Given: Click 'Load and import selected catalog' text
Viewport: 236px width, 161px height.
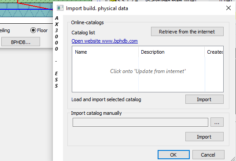Looking at the screenshot, I should coord(106,99).
